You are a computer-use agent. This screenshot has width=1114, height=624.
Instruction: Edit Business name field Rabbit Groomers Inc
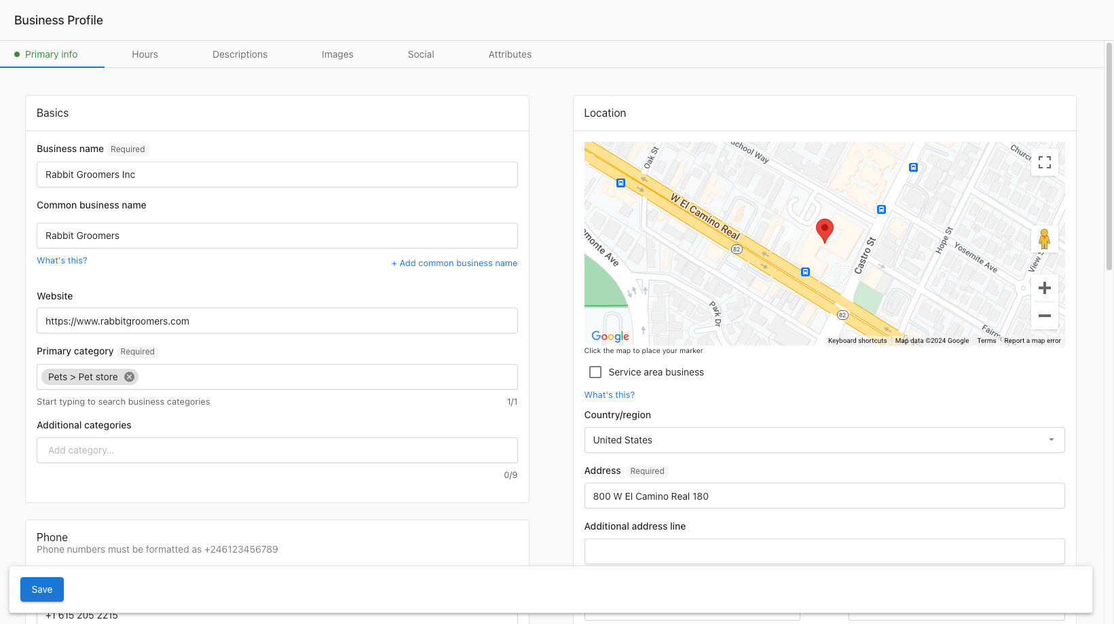[277, 175]
